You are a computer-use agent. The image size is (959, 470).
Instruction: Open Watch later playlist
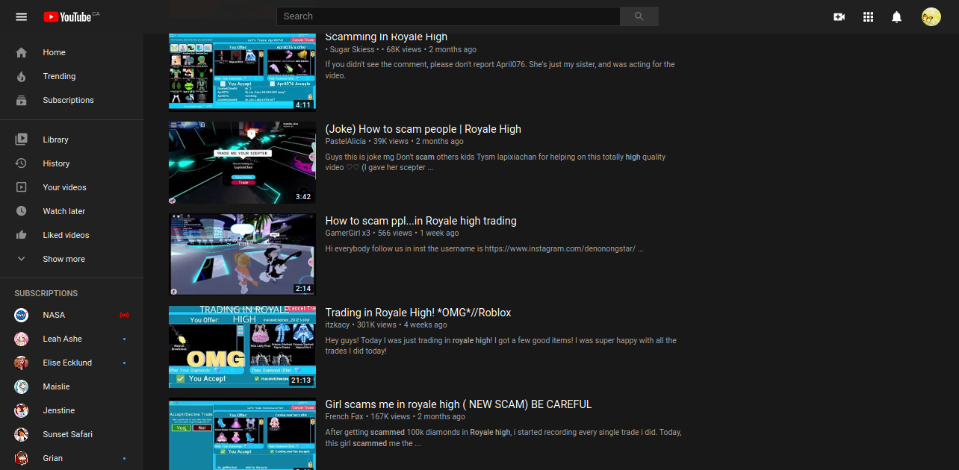[72, 211]
